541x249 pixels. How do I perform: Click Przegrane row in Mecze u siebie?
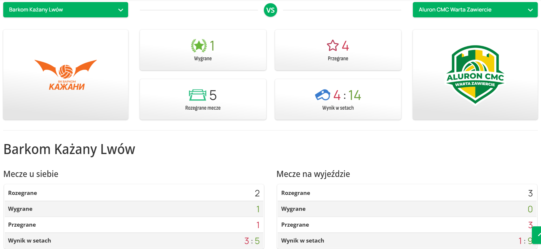134,225
